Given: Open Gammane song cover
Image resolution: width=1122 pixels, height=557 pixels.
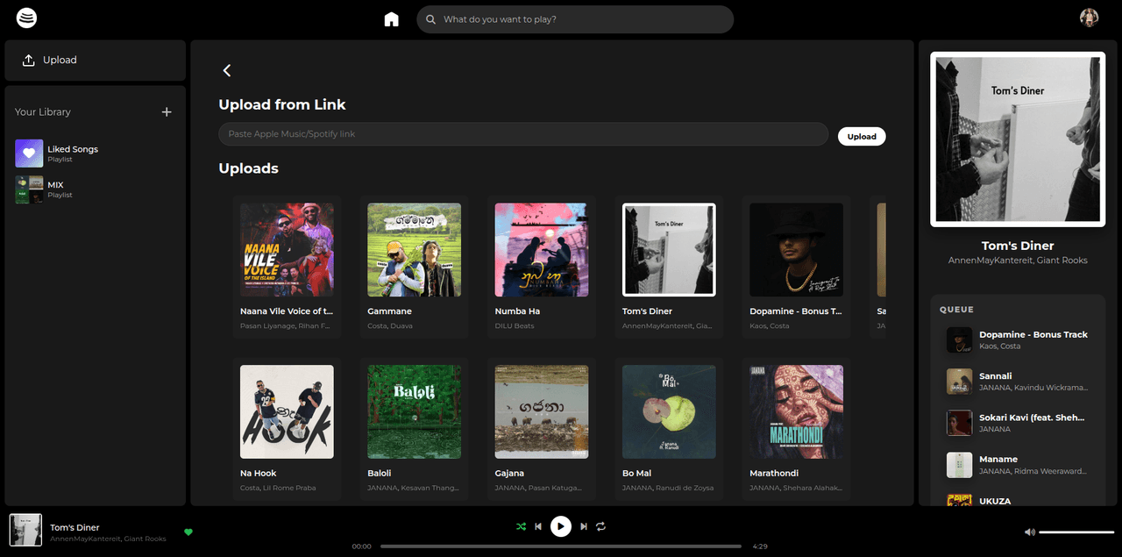Looking at the screenshot, I should 414,250.
